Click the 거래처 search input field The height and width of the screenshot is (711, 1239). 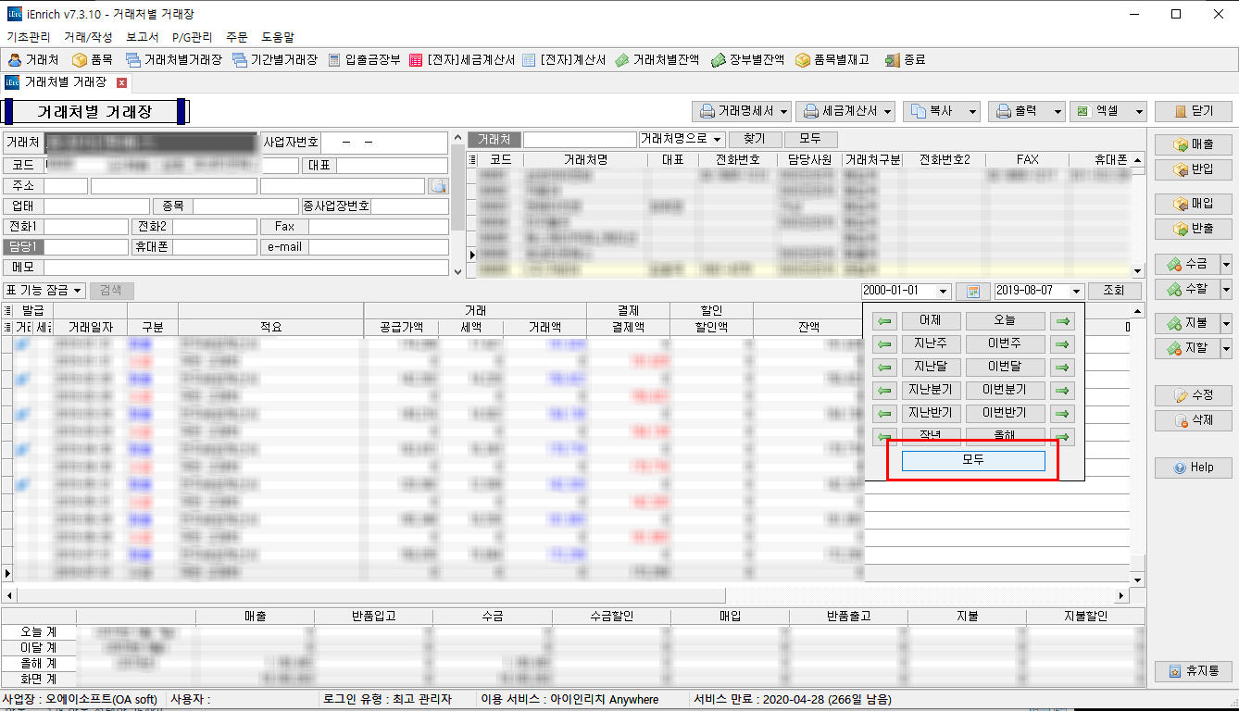[580, 140]
